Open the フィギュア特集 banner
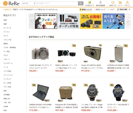The height and width of the screenshot is (113, 133). coord(46,21)
